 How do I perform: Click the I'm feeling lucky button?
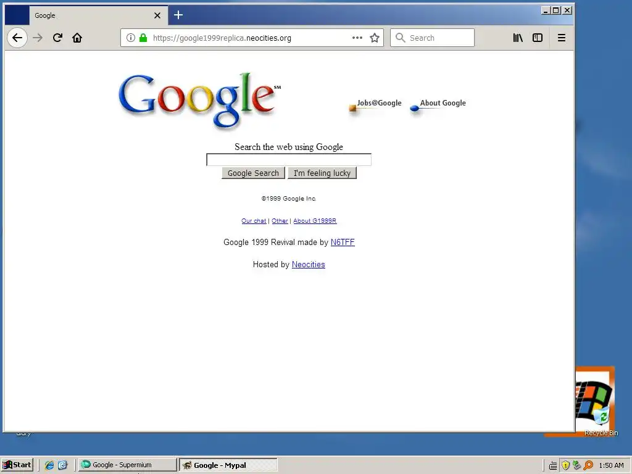click(x=322, y=173)
